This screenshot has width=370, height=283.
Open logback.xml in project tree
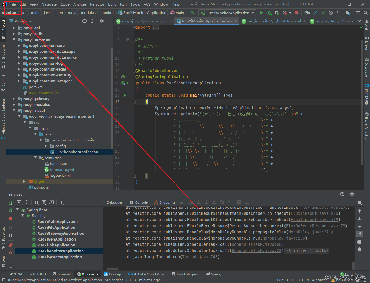[x=60, y=175]
